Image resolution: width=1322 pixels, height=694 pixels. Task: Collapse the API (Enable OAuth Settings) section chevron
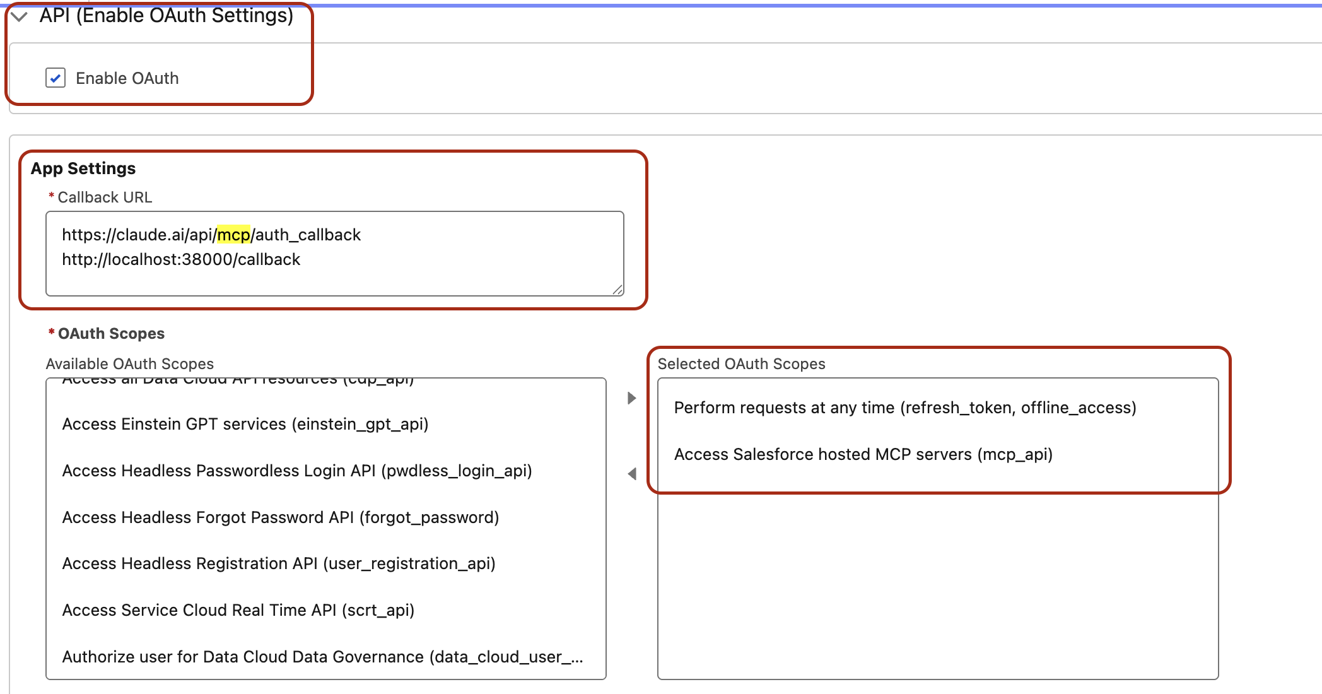click(x=20, y=16)
